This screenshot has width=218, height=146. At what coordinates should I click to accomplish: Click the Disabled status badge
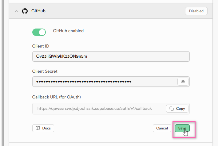coord(196,11)
